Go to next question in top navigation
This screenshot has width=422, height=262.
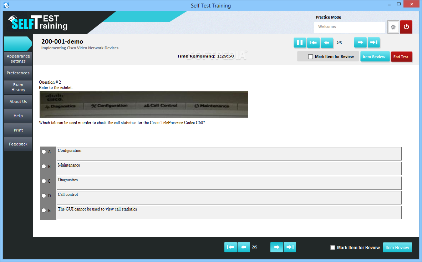(360, 42)
